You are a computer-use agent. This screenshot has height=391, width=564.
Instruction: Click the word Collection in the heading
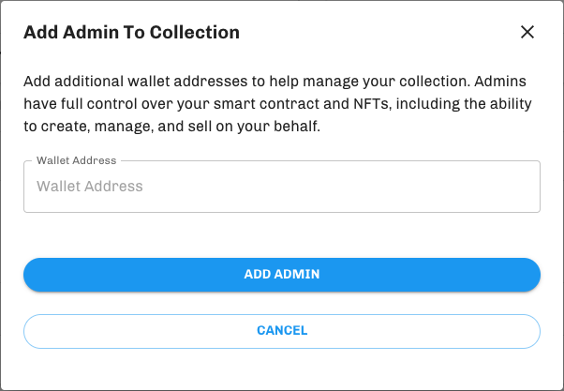tap(195, 33)
